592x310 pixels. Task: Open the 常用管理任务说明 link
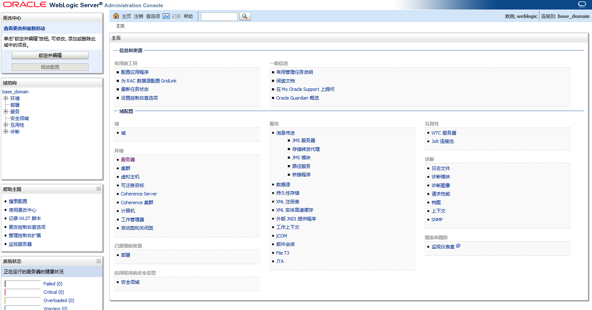pos(294,72)
